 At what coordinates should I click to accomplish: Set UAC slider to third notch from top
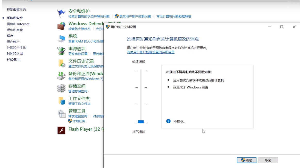pyautogui.click(x=141, y=105)
